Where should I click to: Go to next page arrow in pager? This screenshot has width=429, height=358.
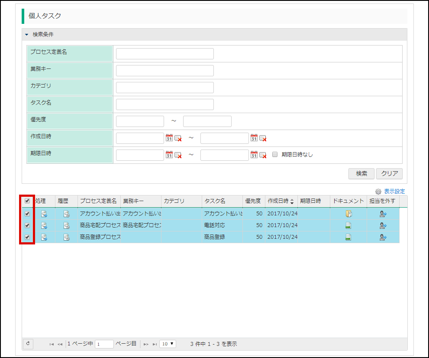(146, 344)
